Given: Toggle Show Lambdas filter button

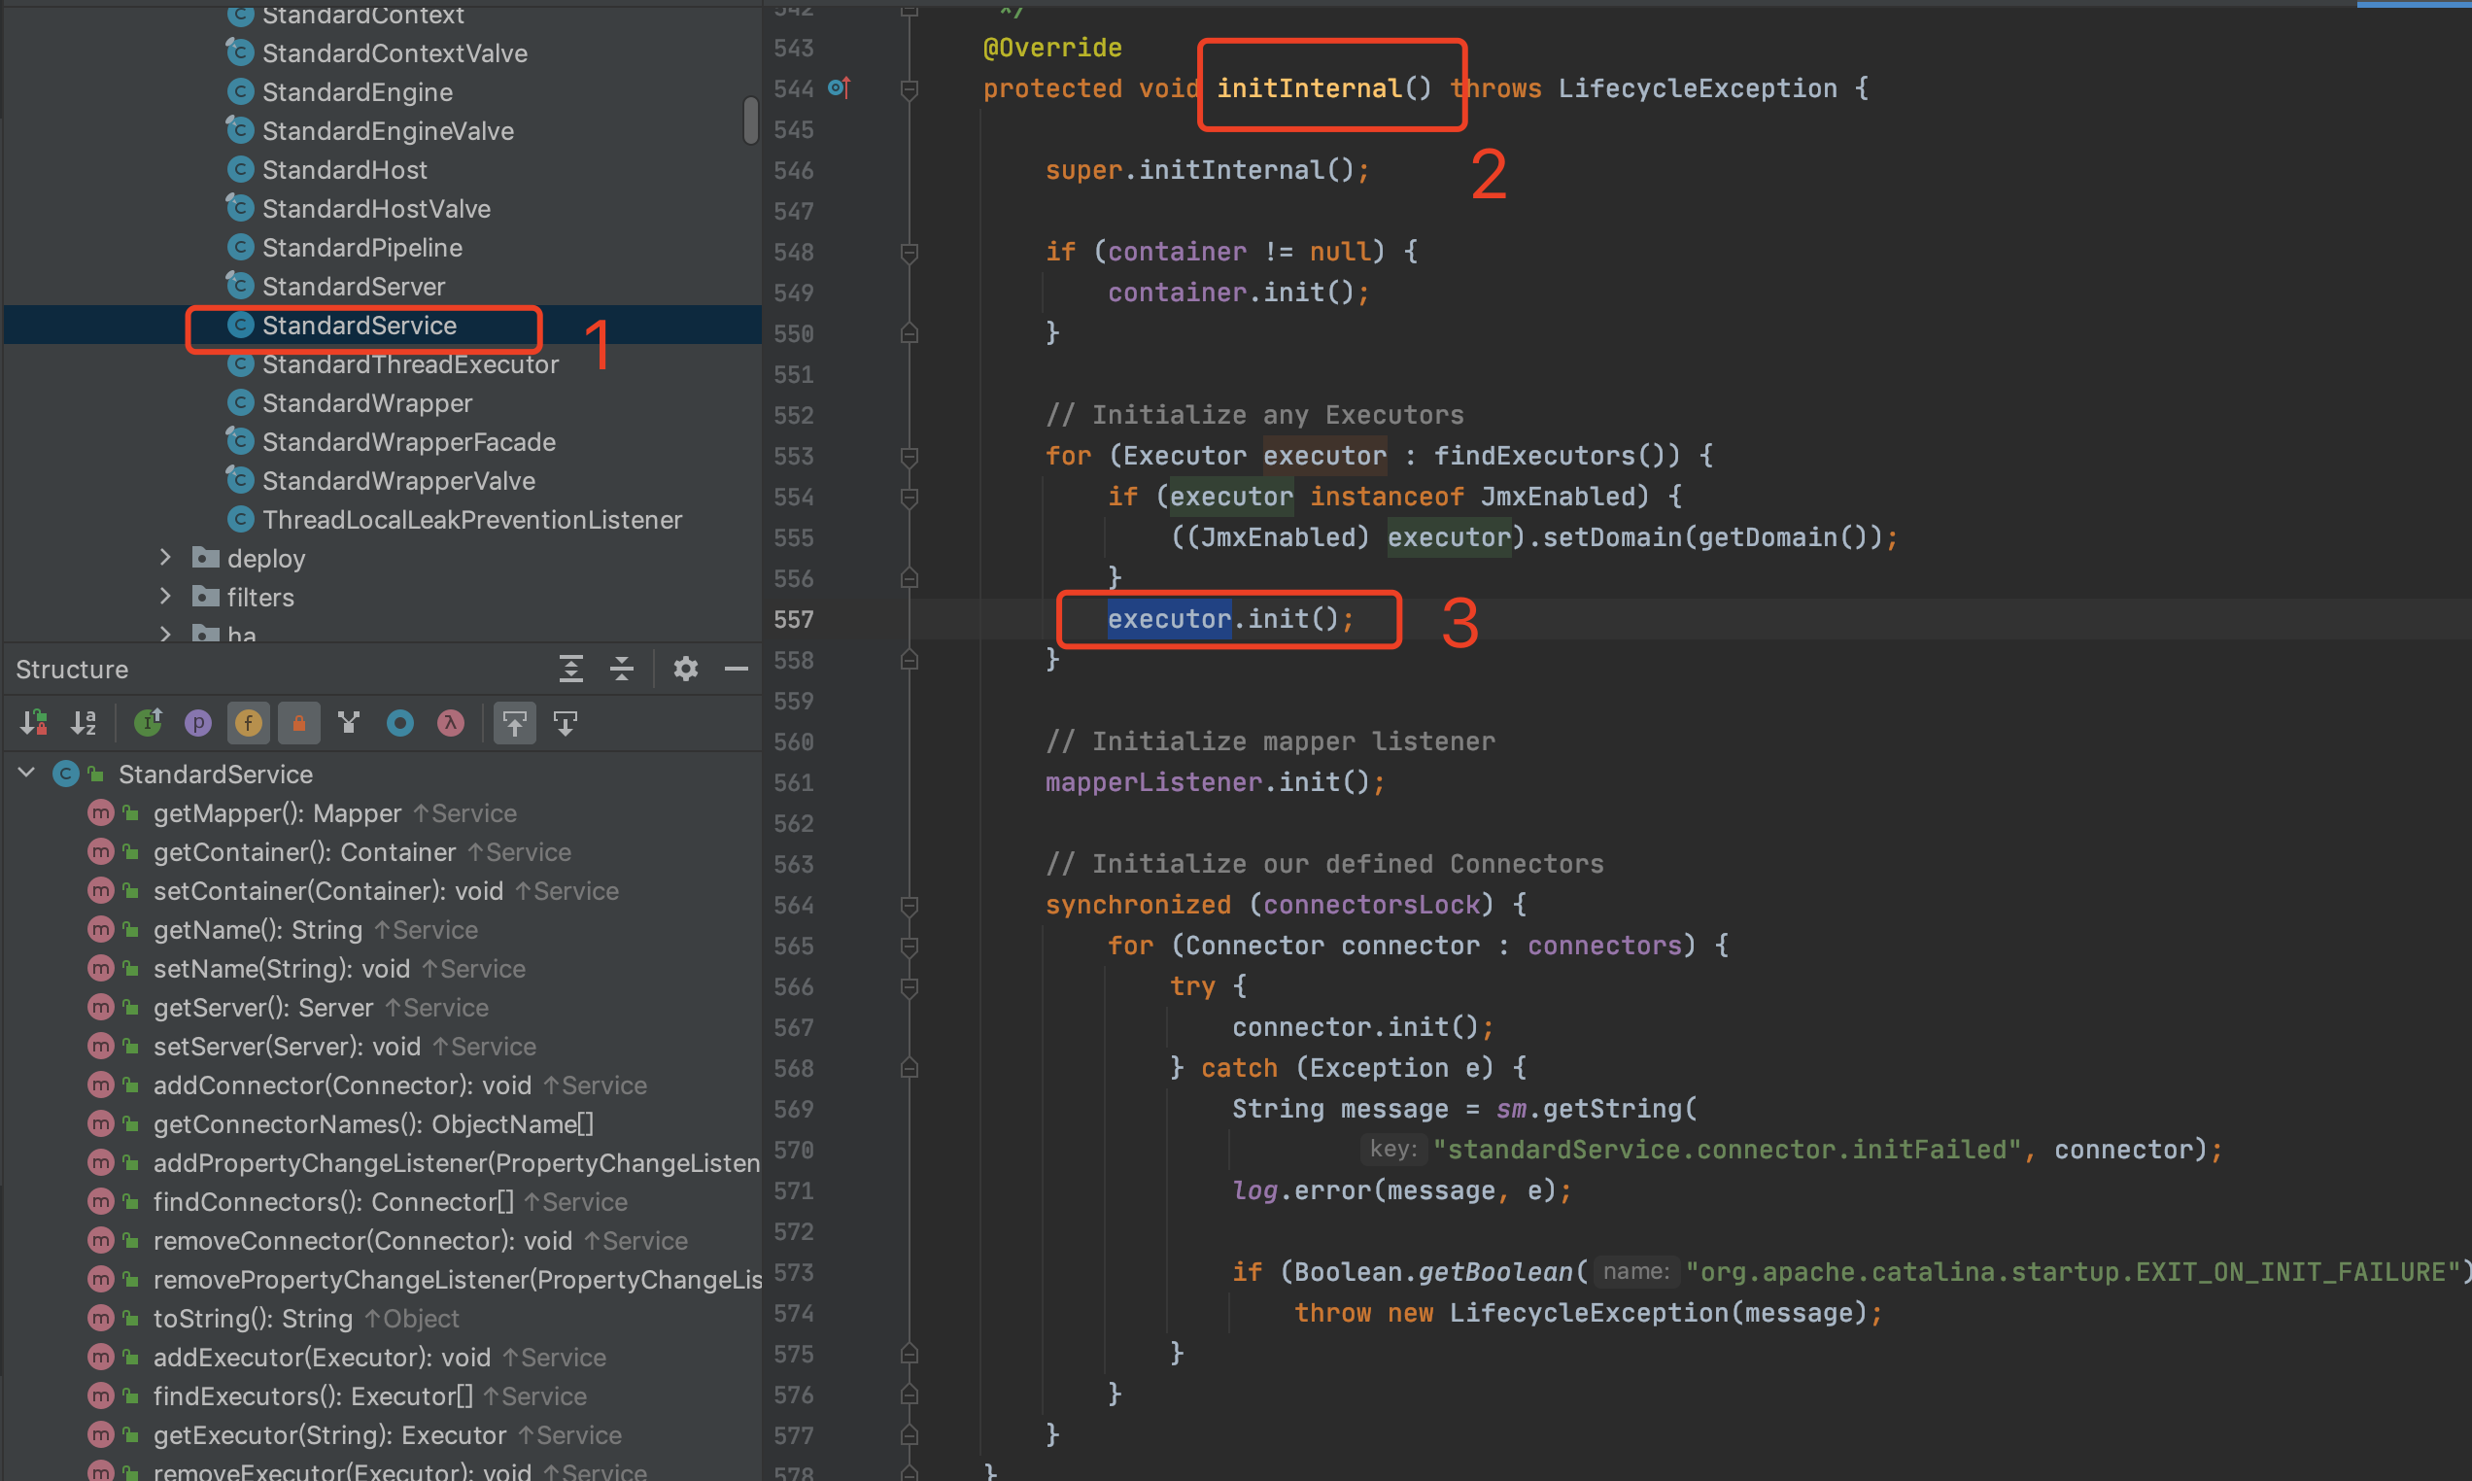Looking at the screenshot, I should coord(450,723).
